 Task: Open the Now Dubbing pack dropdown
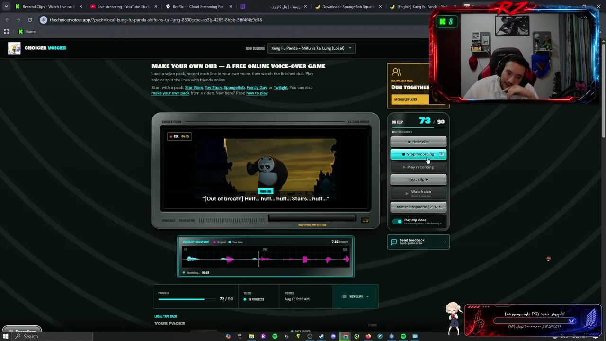311,48
